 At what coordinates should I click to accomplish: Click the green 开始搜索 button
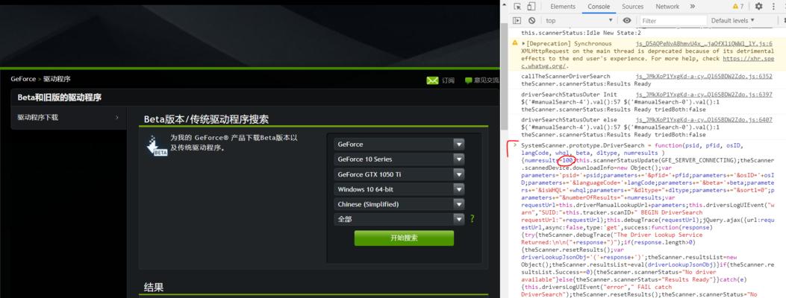click(404, 238)
